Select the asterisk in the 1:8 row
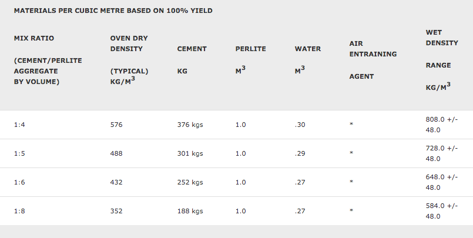Screen dimensions: 473x238 click(351, 210)
